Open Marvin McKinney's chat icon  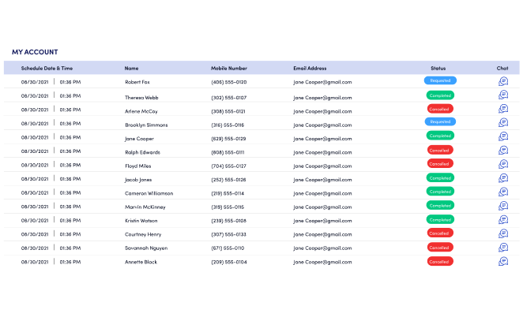click(503, 206)
